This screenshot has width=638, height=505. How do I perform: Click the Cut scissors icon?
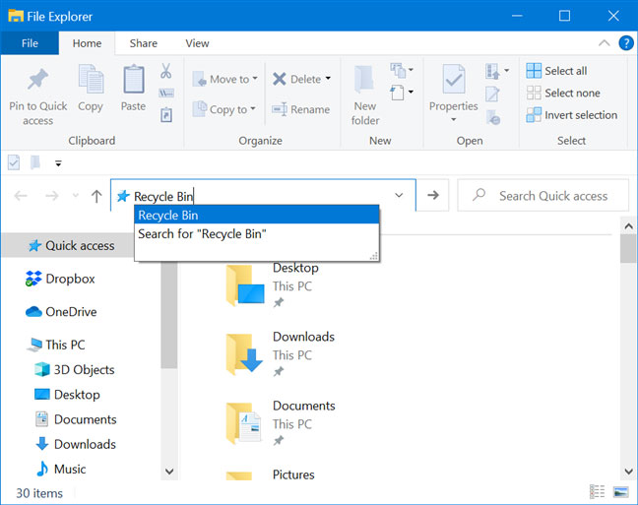[x=166, y=72]
